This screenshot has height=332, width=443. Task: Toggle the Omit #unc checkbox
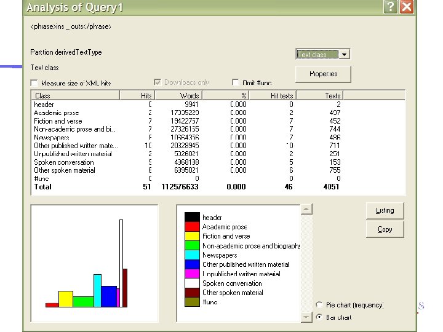[235, 82]
